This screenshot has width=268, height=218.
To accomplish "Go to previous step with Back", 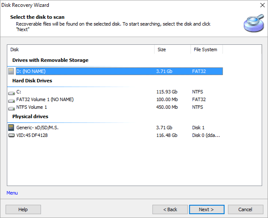I will [170, 209].
